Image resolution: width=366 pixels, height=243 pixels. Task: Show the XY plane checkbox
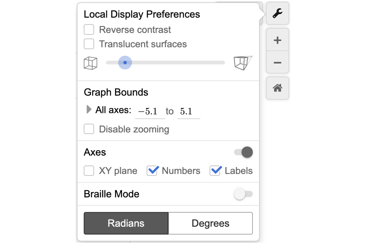click(x=89, y=171)
